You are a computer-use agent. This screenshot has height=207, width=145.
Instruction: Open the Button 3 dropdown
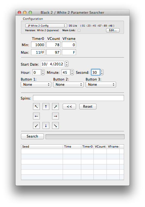pos(101,84)
